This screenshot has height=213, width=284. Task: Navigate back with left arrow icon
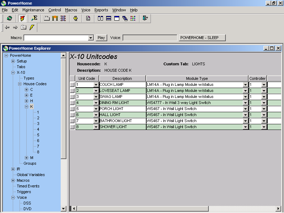7,28
